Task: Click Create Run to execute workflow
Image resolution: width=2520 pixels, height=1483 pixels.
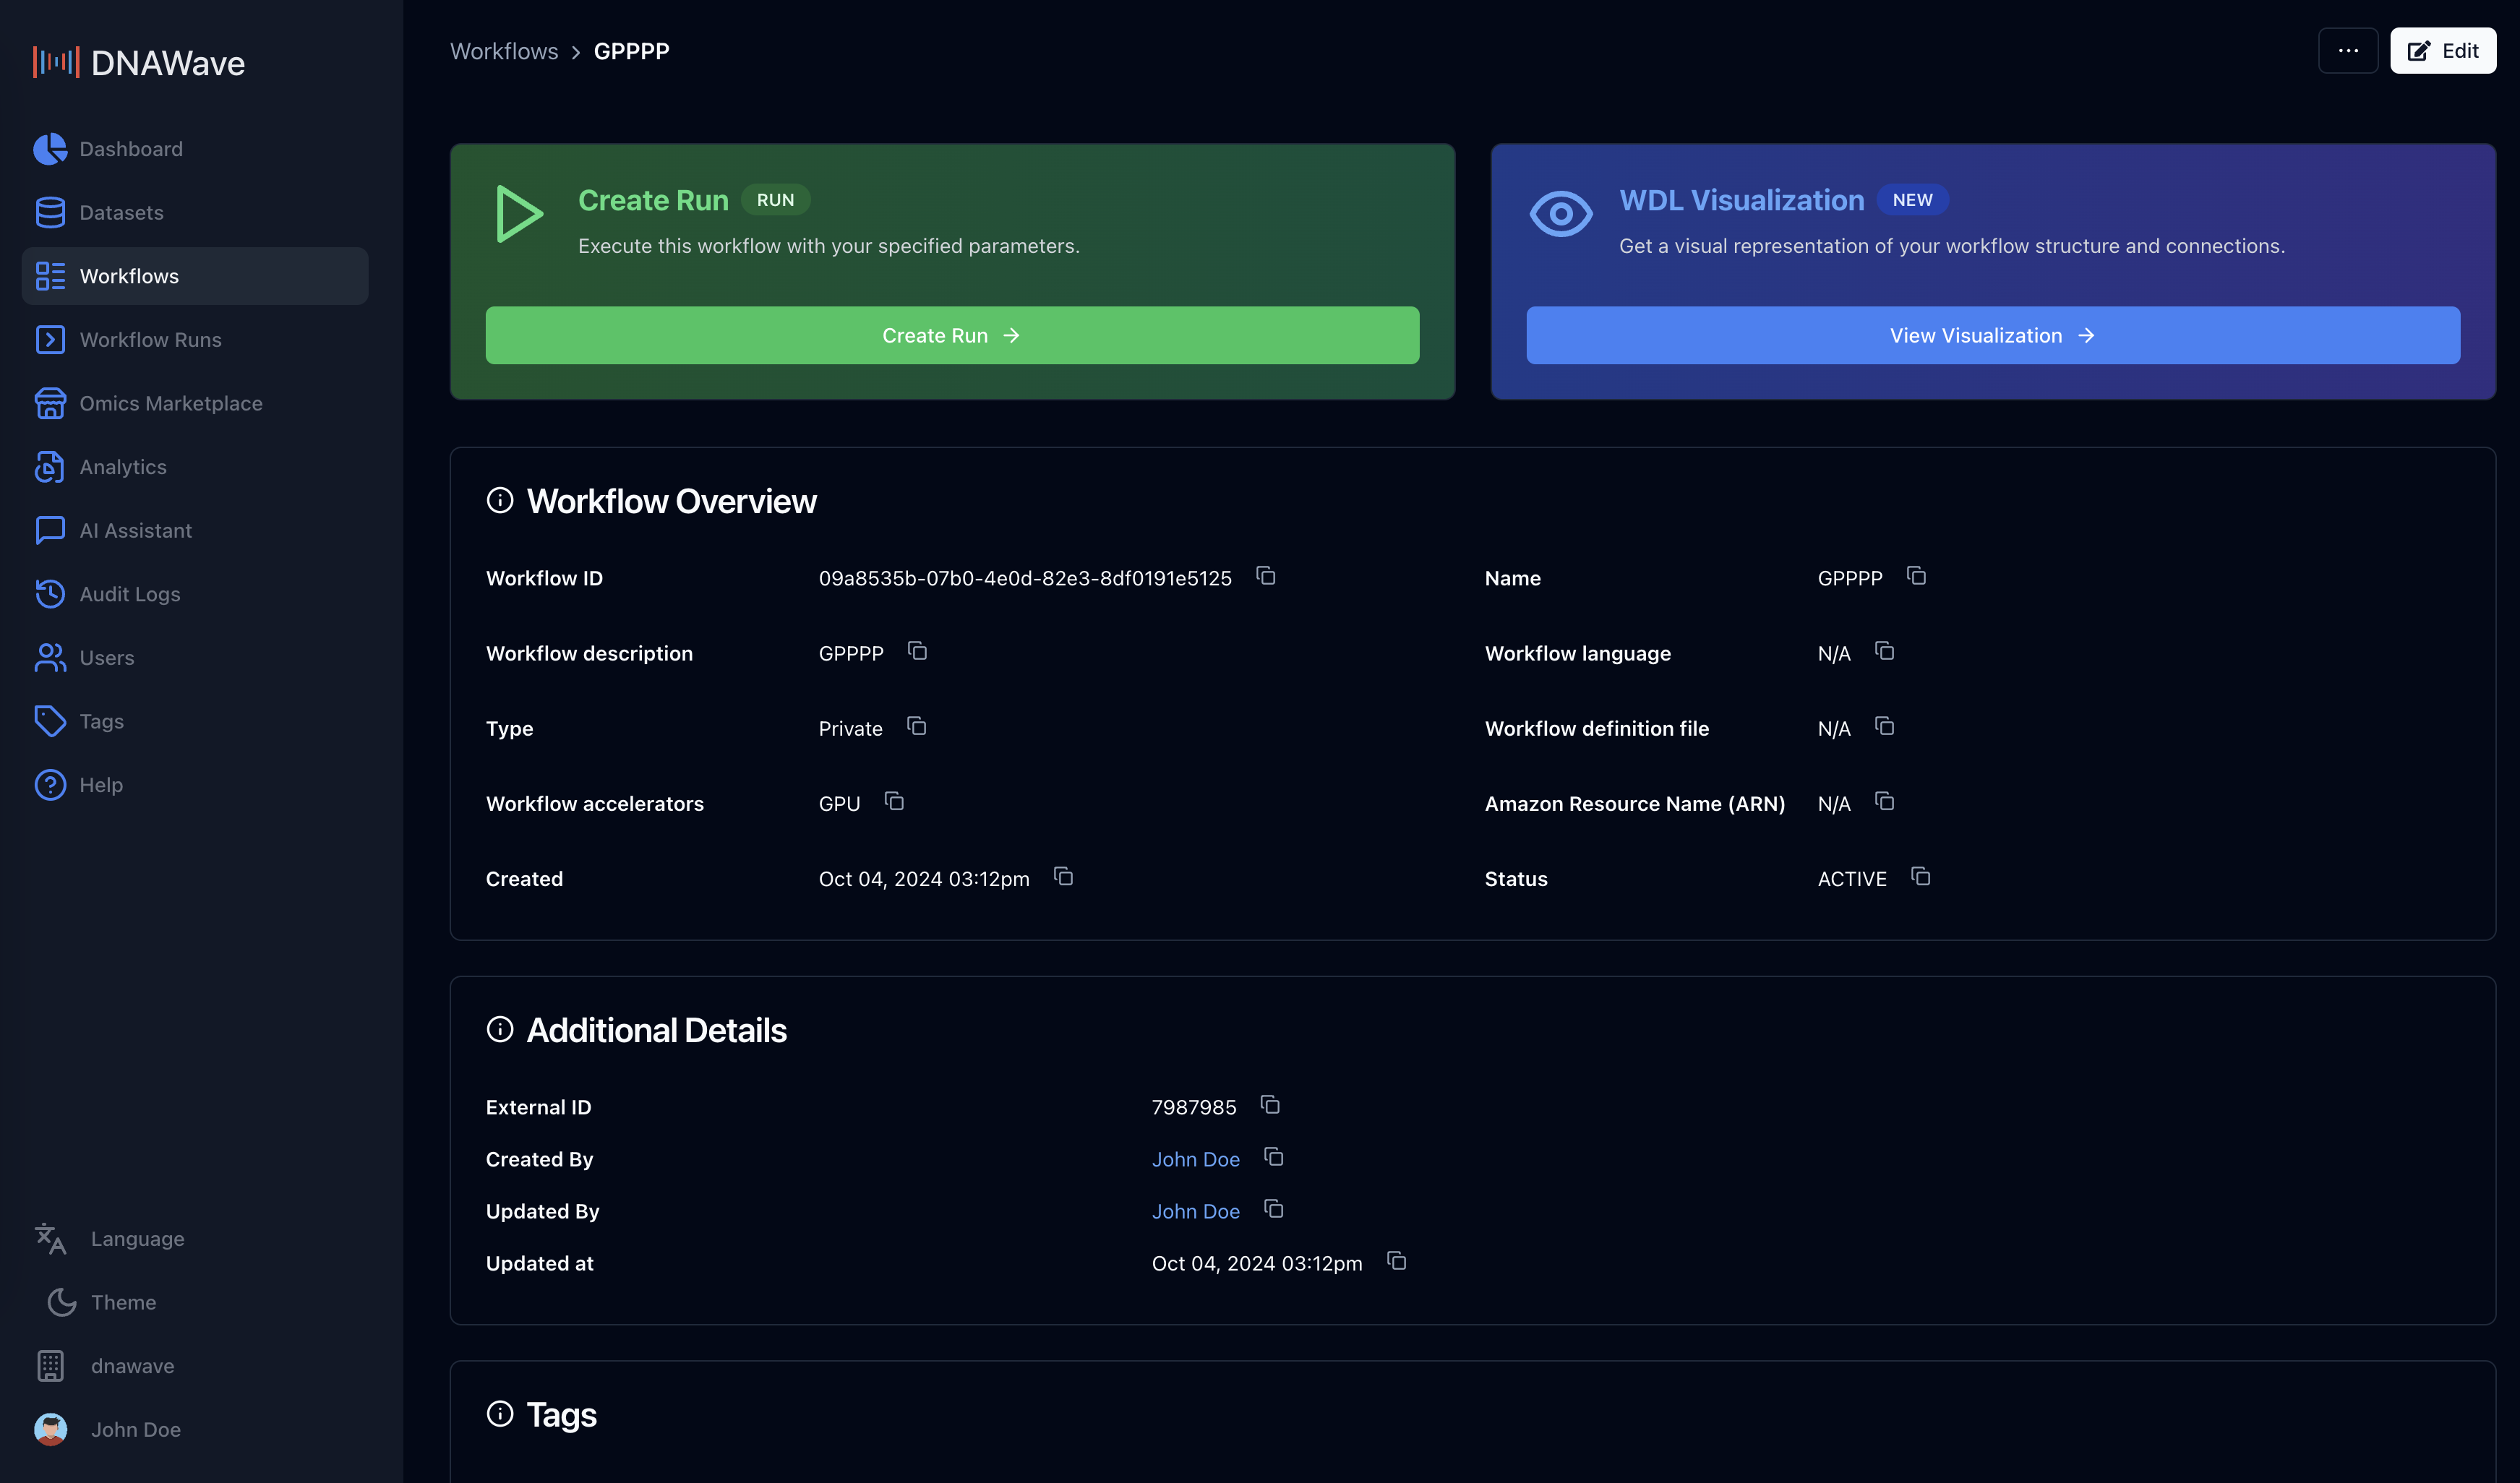Action: click(x=951, y=335)
